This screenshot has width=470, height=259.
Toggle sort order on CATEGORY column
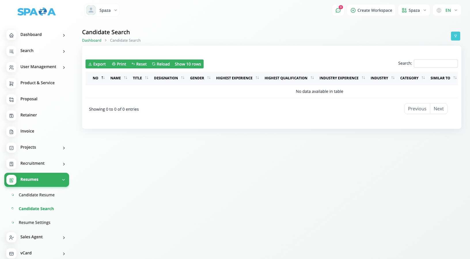pos(412,78)
